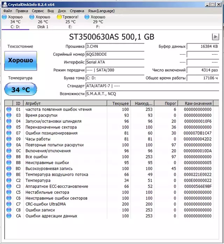
Task: Click status icon for Ошибки позиционирования
Action: pos(9,133)
